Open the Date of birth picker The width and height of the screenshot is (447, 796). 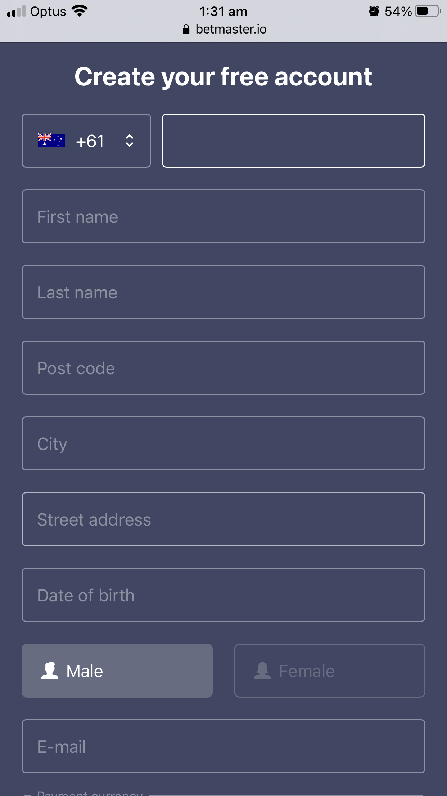[x=223, y=595]
